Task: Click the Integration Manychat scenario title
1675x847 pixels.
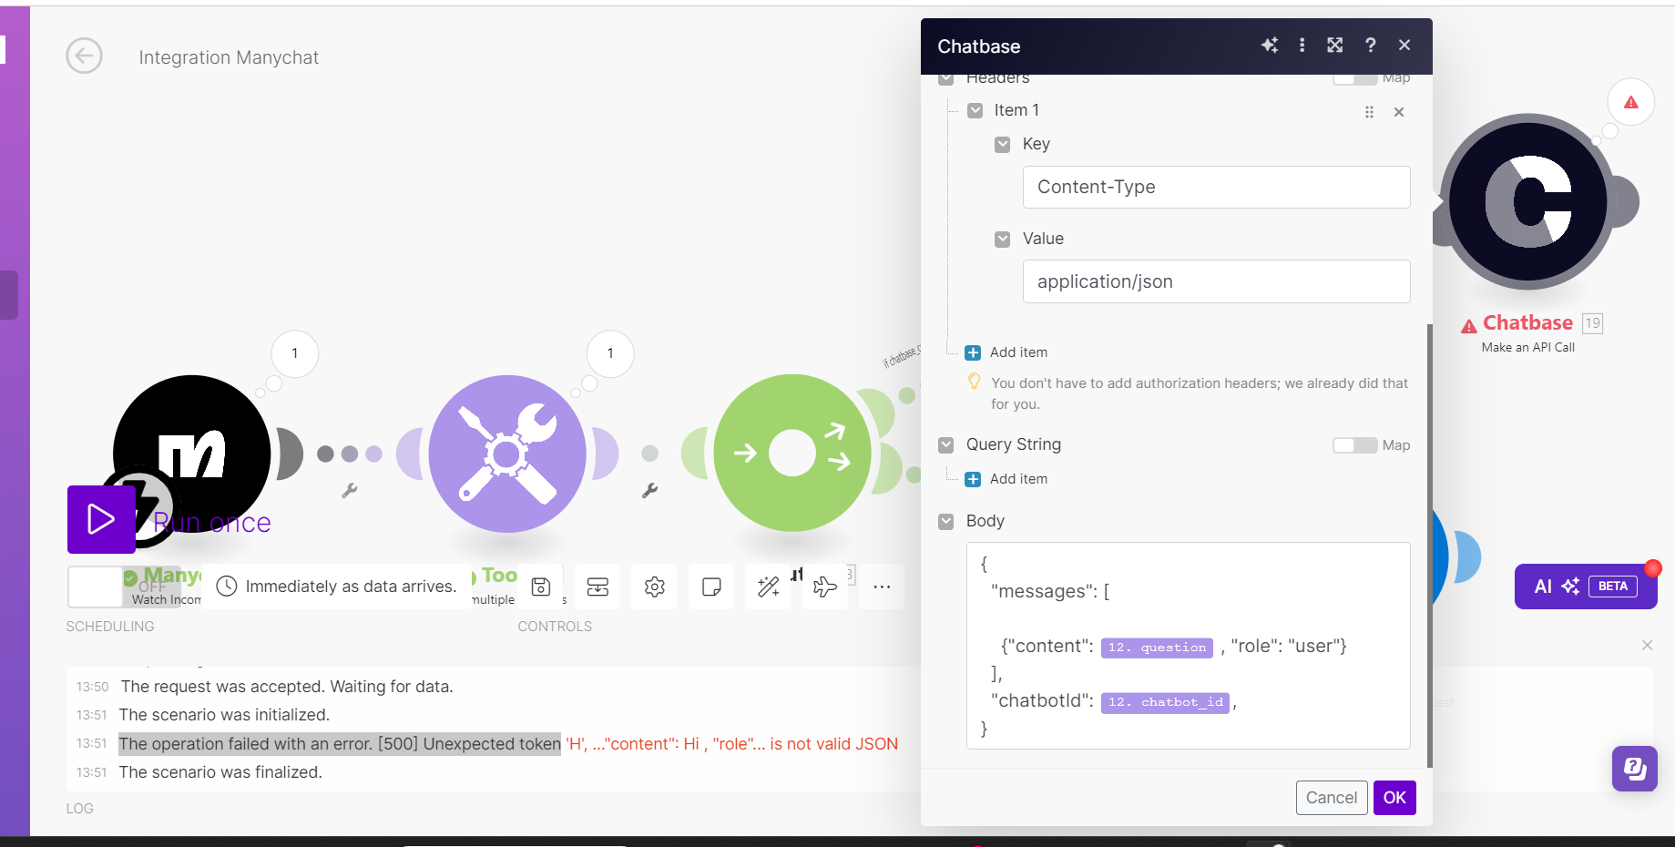Action: 229,57
